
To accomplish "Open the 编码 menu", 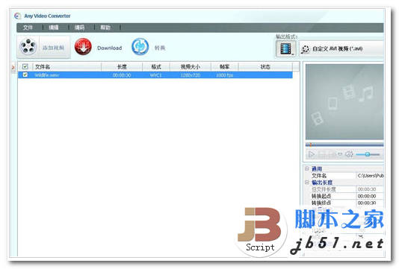I will pos(79,28).
